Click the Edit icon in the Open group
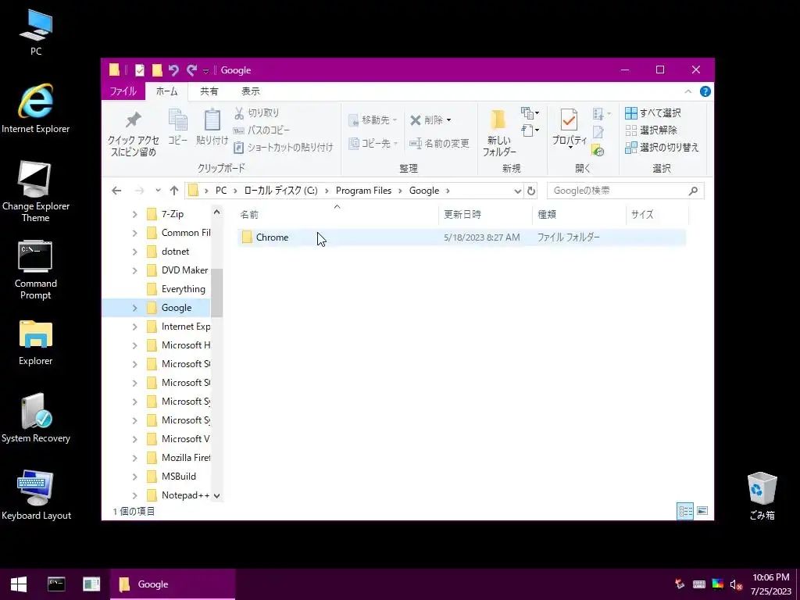This screenshot has height=600, width=800. click(x=598, y=131)
